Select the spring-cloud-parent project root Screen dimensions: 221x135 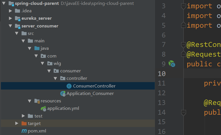click(x=37, y=3)
